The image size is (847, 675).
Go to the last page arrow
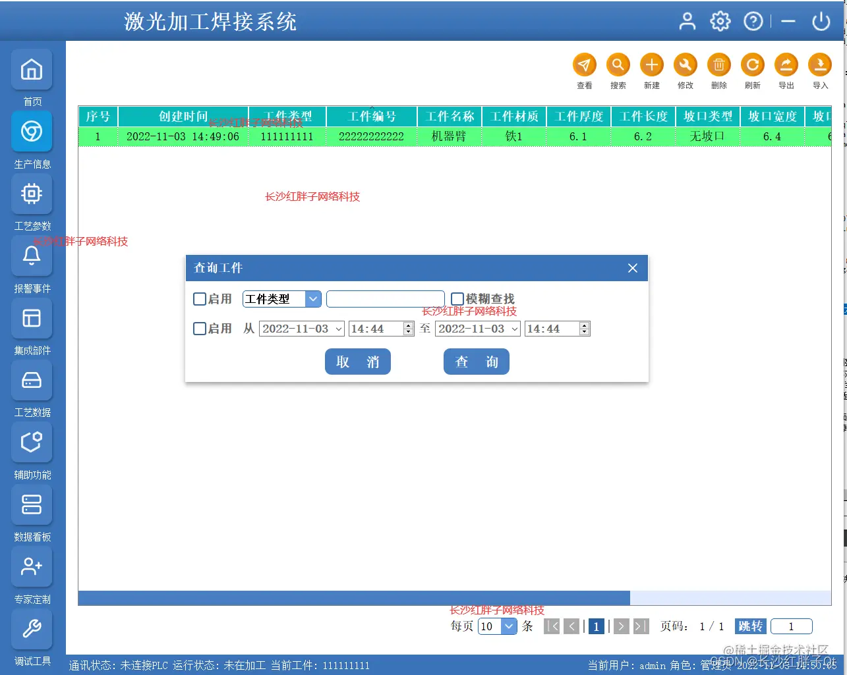pos(641,626)
